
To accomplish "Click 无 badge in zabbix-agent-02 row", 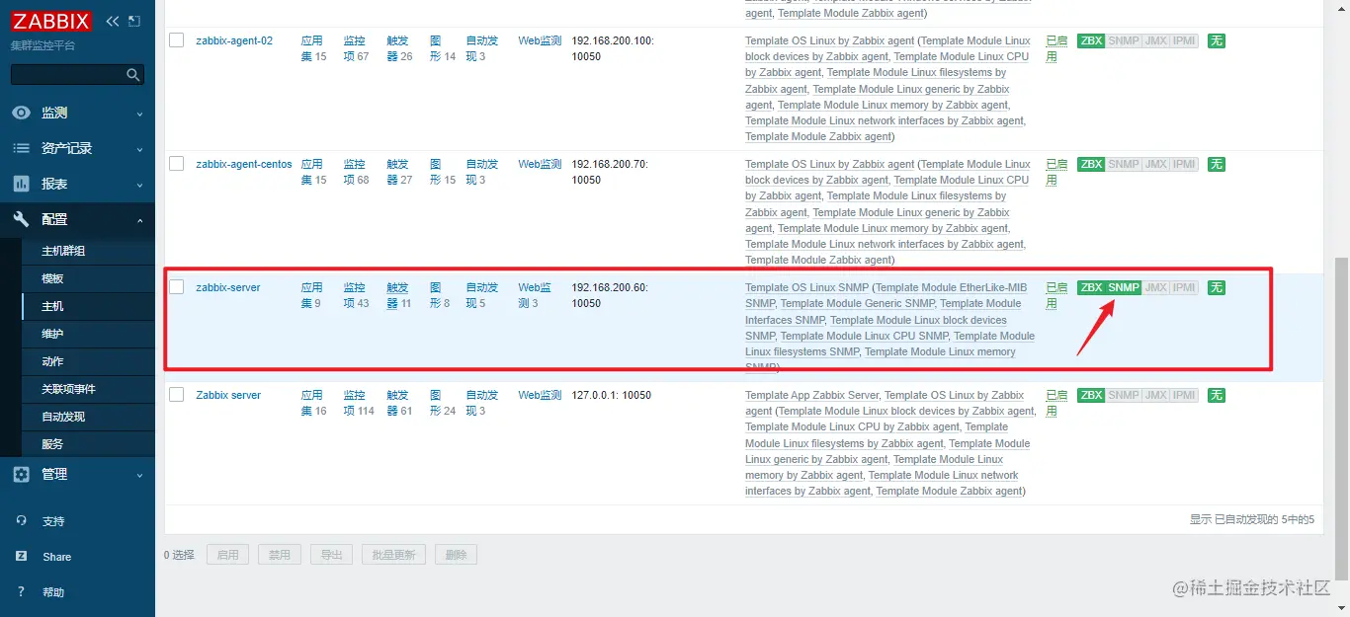I will [1217, 40].
